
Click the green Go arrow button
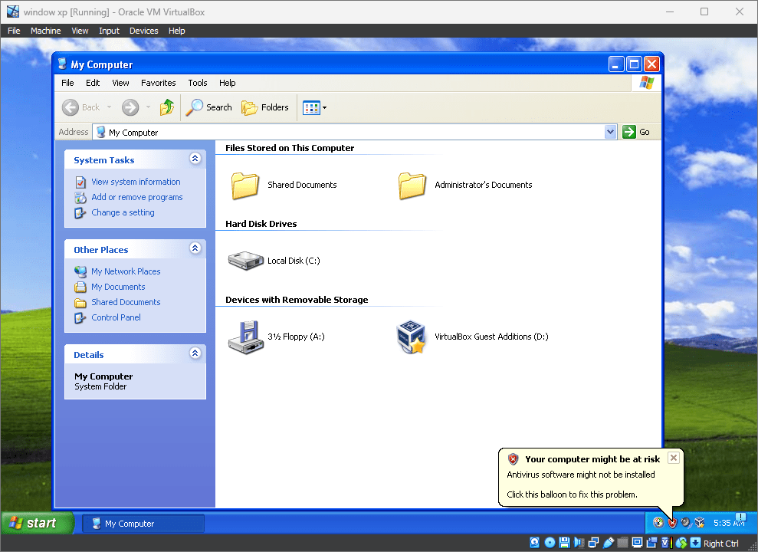[x=628, y=131]
